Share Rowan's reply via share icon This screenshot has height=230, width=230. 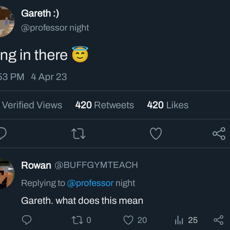tap(219, 220)
